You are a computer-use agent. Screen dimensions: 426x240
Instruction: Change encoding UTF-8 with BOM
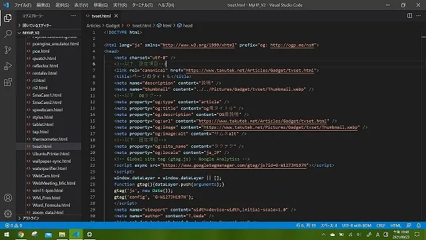(x=357, y=225)
